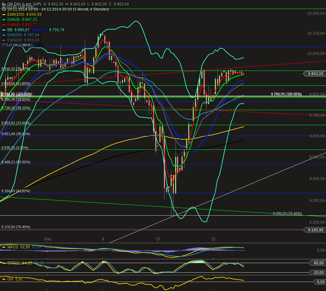This screenshot has height=291, width=326.
Task: Click the DIX 0,00 axis tag
Action: [319, 282]
